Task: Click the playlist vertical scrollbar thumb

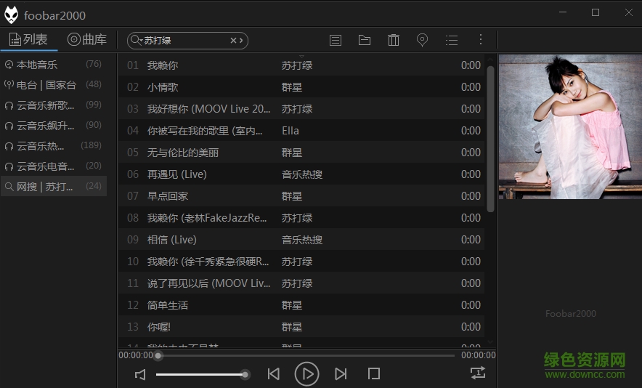Action: point(490,140)
